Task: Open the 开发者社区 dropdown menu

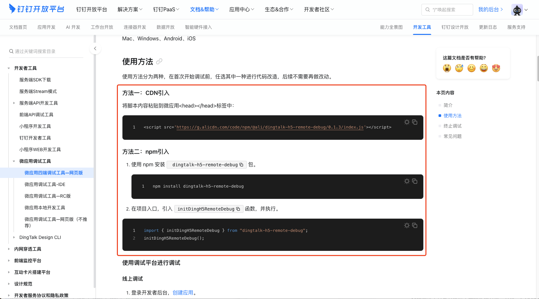Action: pyautogui.click(x=319, y=10)
